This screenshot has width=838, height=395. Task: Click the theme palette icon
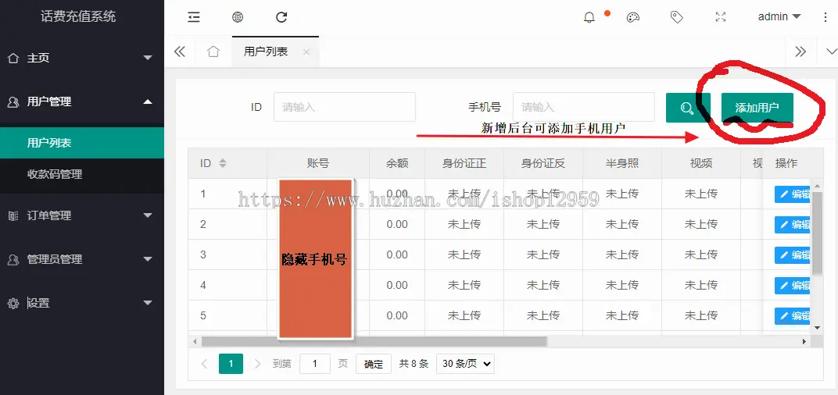(633, 17)
